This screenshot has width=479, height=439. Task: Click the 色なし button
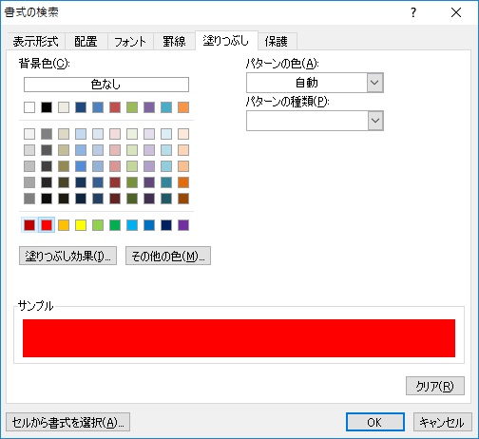click(106, 85)
